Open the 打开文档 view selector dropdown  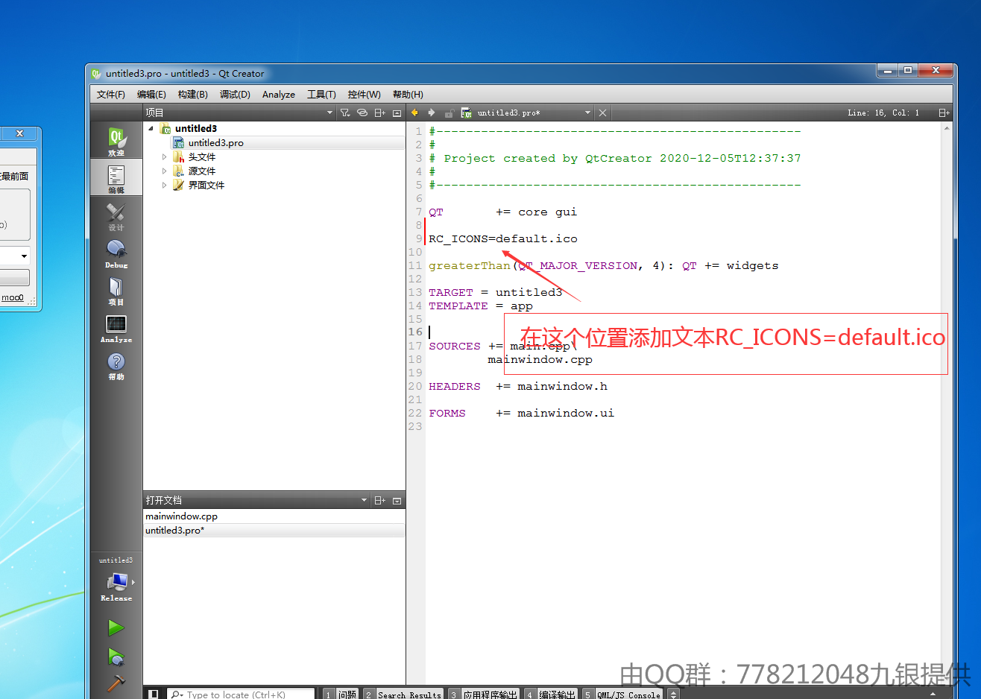pyautogui.click(x=256, y=500)
